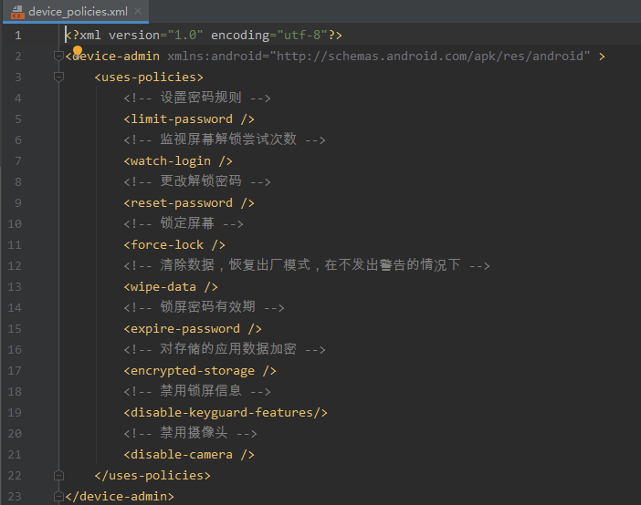Click line number 19 in the gutter
This screenshot has height=505, width=641.
point(15,412)
